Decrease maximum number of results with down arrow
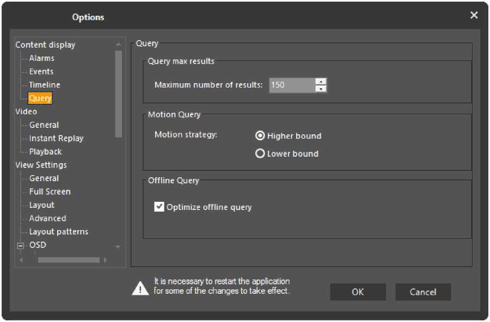 click(321, 89)
